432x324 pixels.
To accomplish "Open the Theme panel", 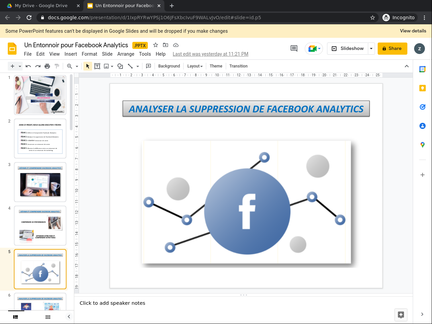I will 216,66.
